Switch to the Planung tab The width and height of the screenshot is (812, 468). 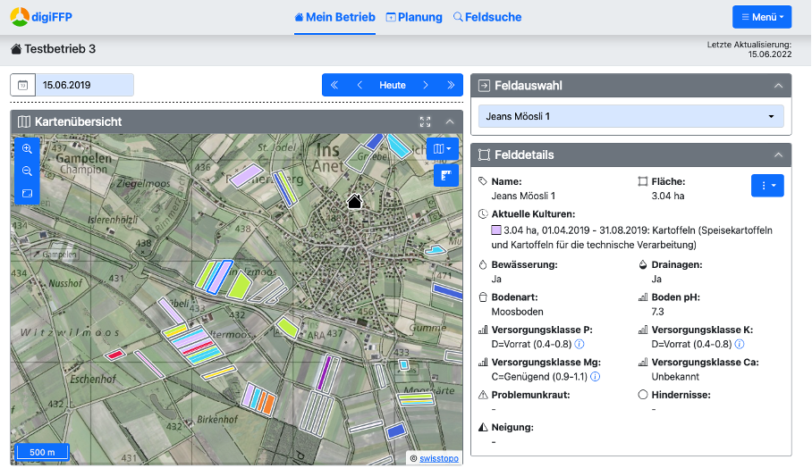click(x=414, y=17)
